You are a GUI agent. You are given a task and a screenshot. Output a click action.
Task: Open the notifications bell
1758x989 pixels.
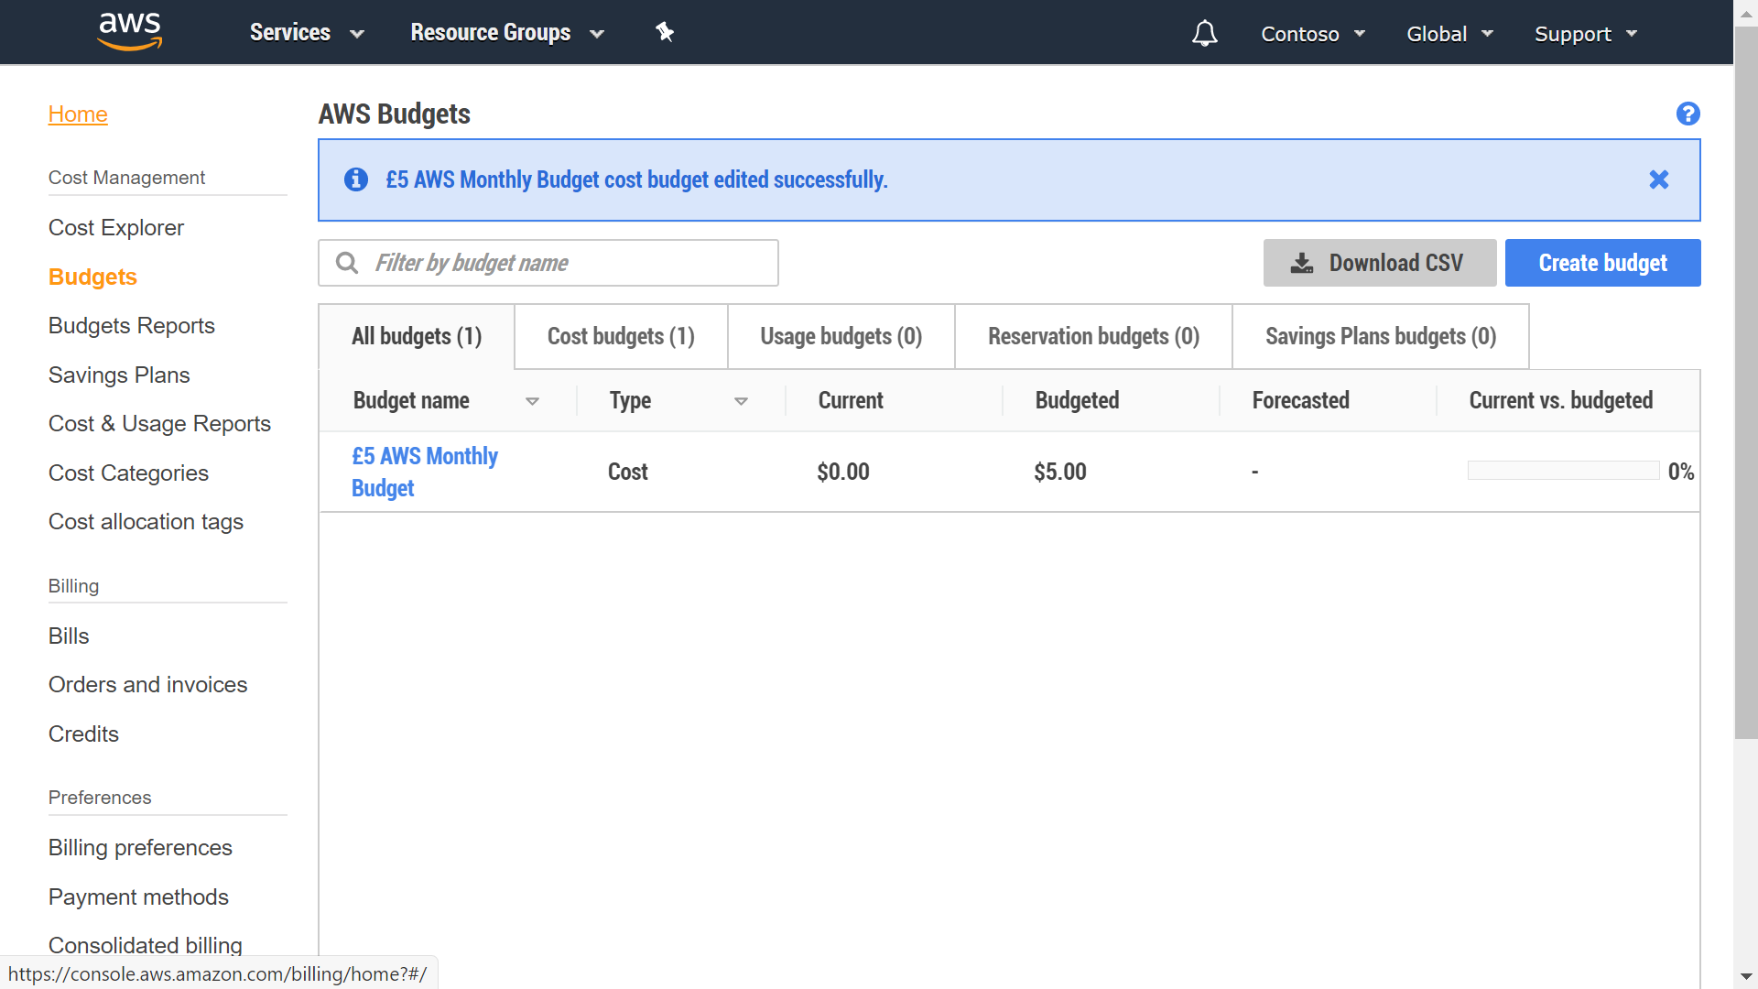pyautogui.click(x=1204, y=33)
